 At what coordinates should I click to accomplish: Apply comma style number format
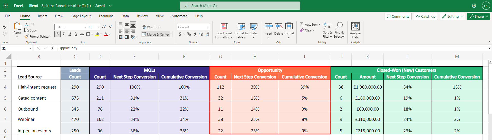(x=195, y=34)
